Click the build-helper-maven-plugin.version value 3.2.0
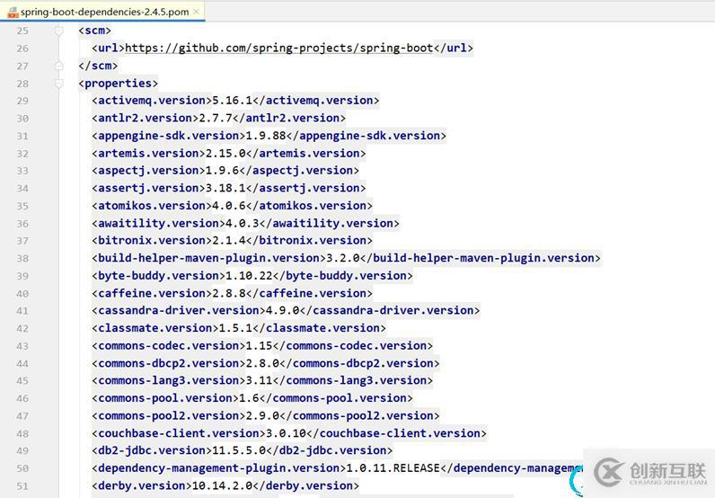 point(343,258)
